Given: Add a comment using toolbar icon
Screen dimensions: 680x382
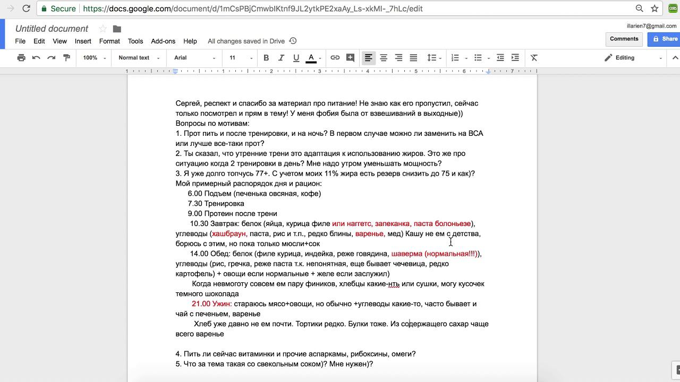Looking at the screenshot, I should 350,58.
